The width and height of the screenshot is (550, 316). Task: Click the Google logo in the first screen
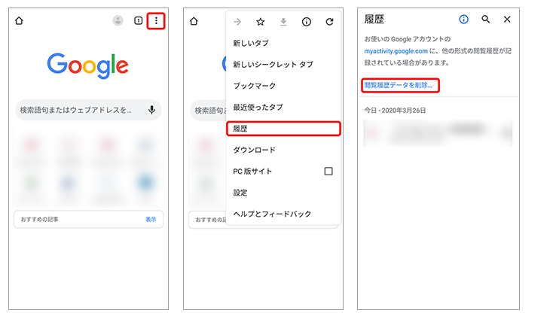click(x=87, y=65)
